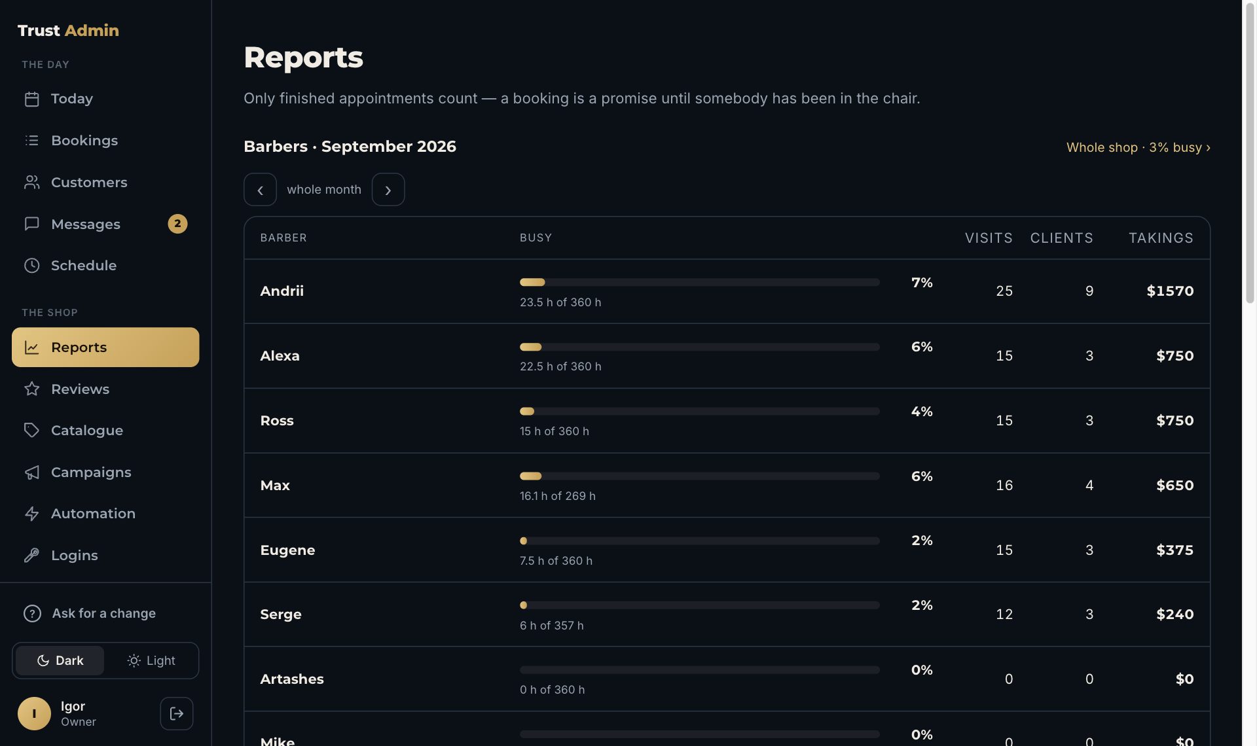The width and height of the screenshot is (1257, 746).
Task: Click the question mark help icon
Action: [x=32, y=614]
